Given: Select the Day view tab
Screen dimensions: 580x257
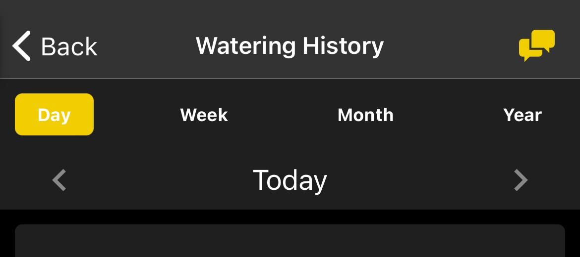Looking at the screenshot, I should click(x=54, y=115).
